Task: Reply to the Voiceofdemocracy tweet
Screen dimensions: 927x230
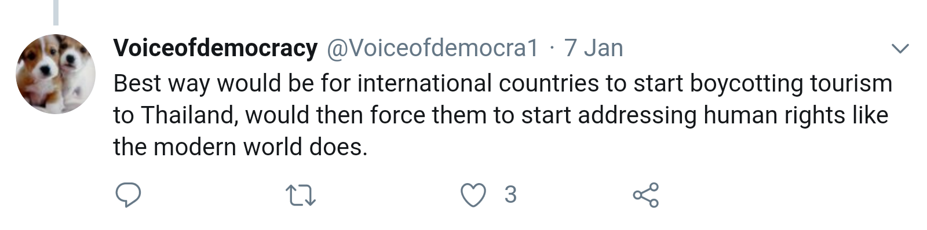Action: pos(128,195)
